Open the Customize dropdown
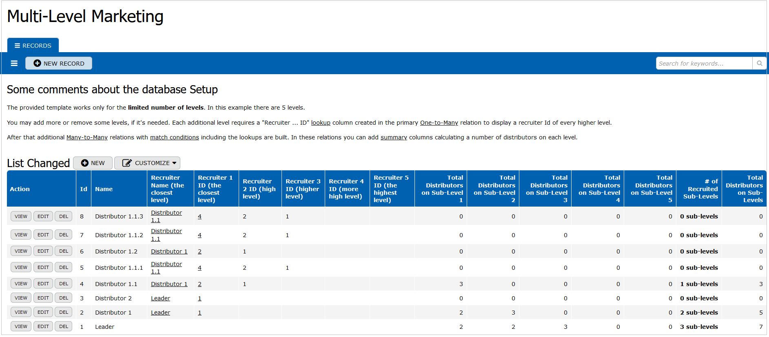The width and height of the screenshot is (769, 337). click(x=147, y=163)
